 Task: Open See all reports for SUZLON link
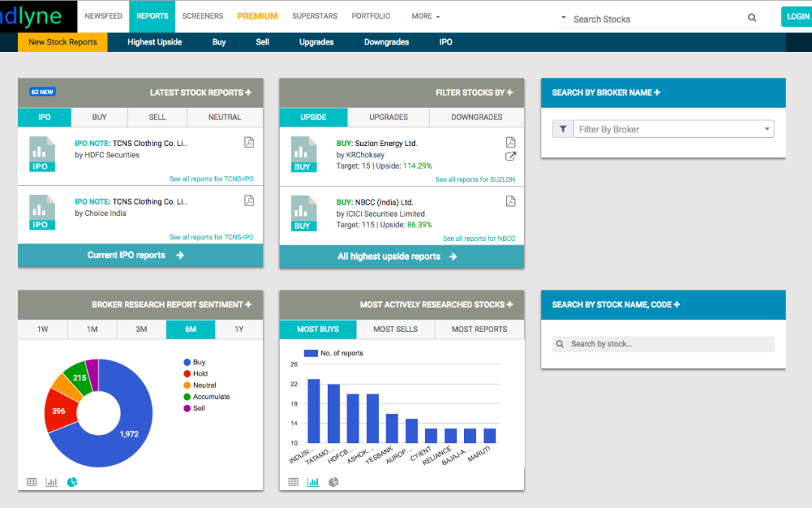tap(475, 179)
